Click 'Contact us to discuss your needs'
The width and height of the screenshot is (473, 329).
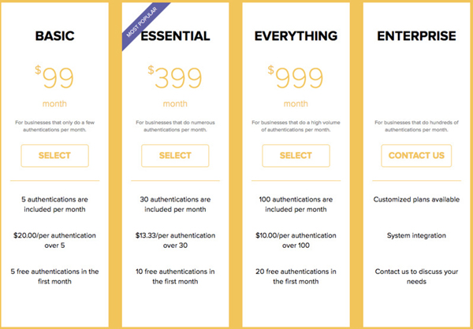417,276
